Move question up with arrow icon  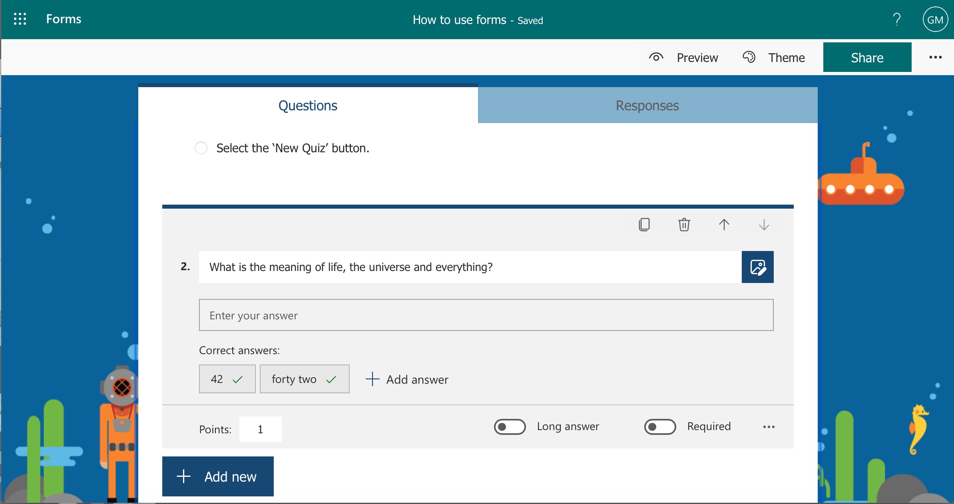pos(724,225)
